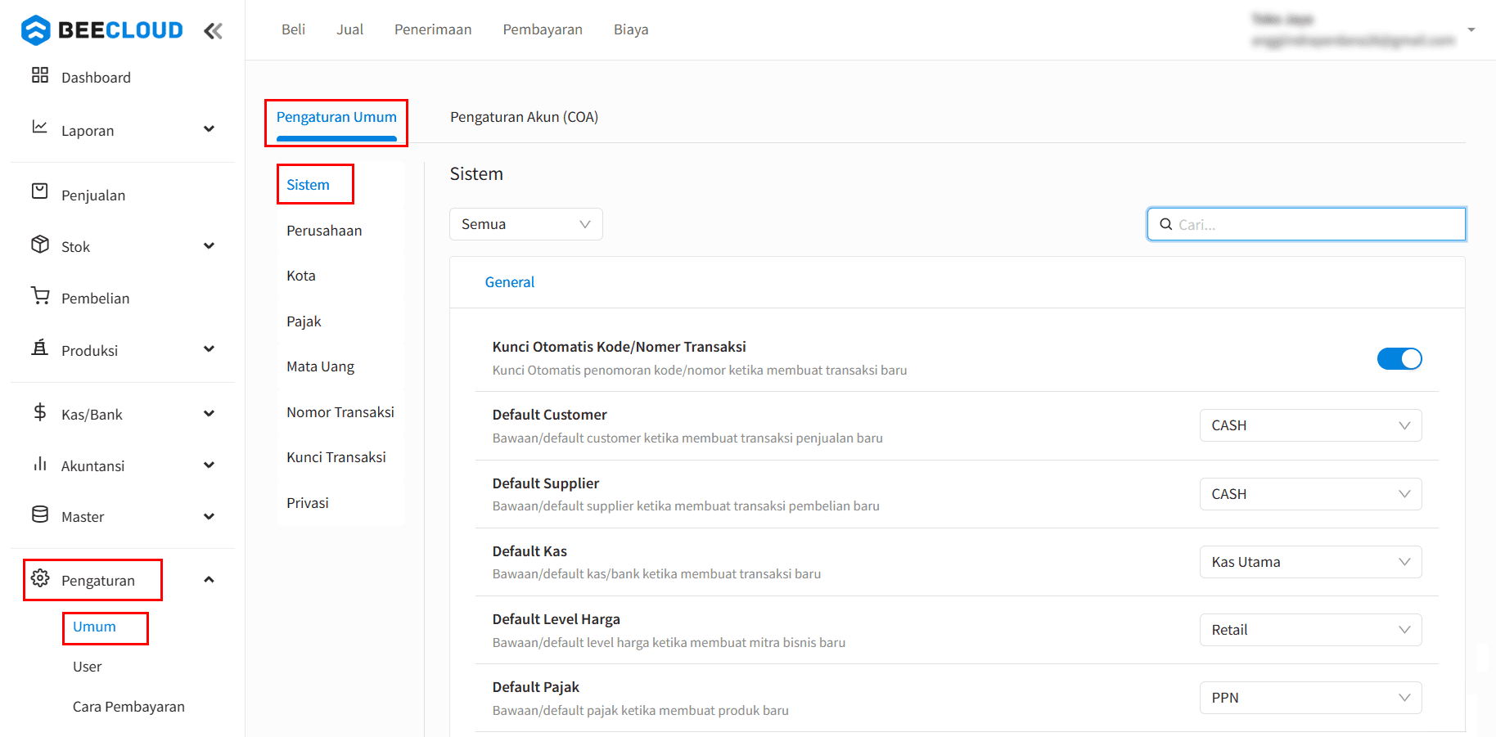Open the Default Customer dropdown
The height and width of the screenshot is (737, 1496).
point(1309,425)
